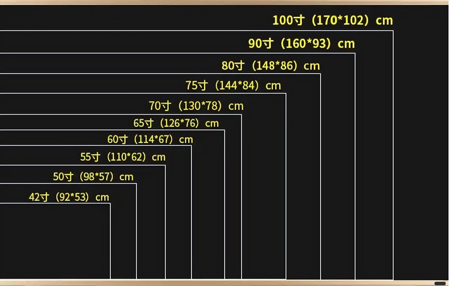
Task: Select the 55寸 (110*62) cm text
Action: click(123, 157)
